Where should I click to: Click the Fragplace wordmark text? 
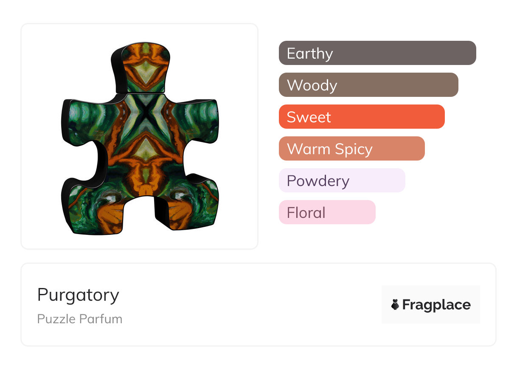pos(436,305)
